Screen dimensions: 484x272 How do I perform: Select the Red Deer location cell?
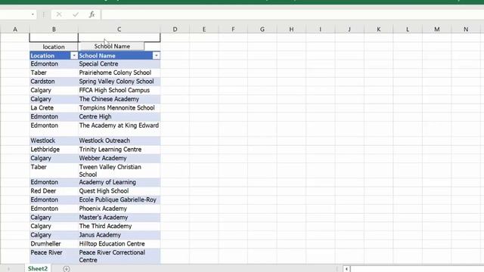[x=54, y=191]
